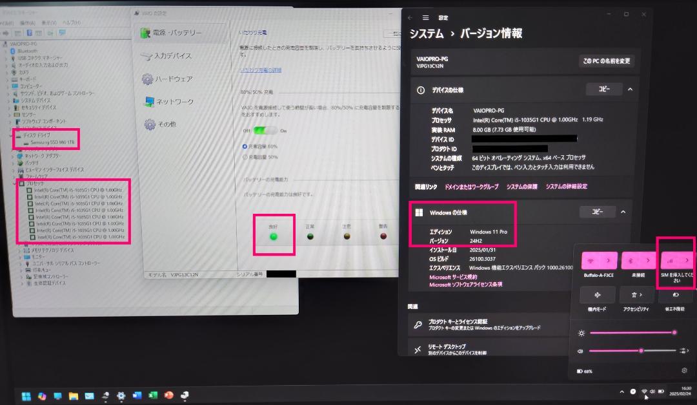Collapse the プロセッサ node in Device Manager

[15, 184]
